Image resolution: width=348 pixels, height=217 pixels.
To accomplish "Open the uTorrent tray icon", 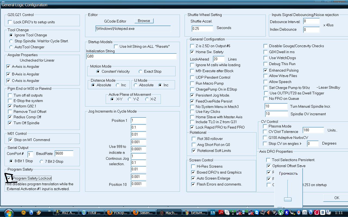I will pyautogui.click(x=281, y=212).
